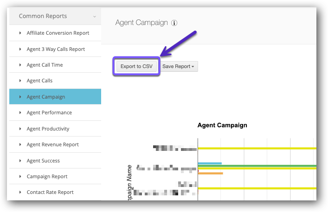Click the green bar in the chart
The height and width of the screenshot is (212, 328).
257,166
